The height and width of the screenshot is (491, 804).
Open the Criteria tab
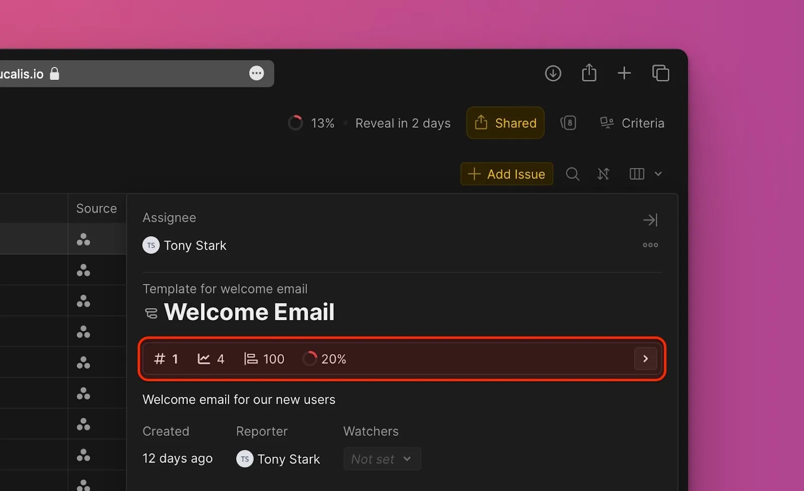[x=633, y=123]
